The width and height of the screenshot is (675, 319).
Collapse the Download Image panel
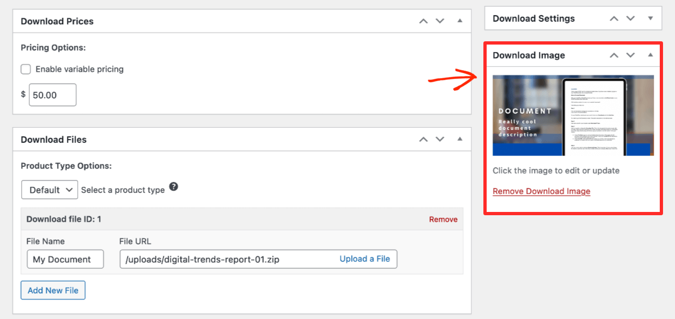650,55
